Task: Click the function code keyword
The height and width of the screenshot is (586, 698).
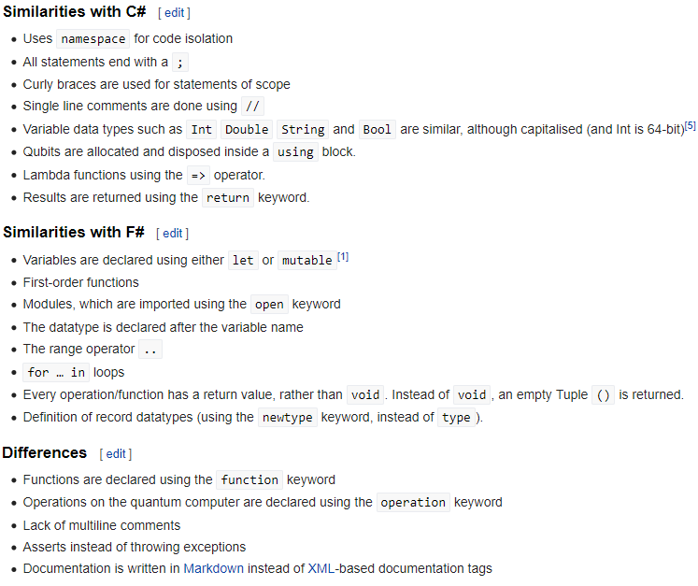Action: tap(249, 480)
